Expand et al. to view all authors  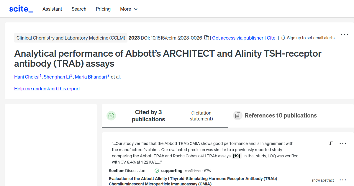click(x=116, y=77)
